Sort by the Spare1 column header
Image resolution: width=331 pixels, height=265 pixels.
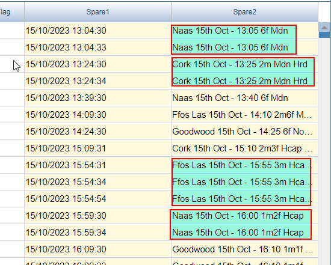pyautogui.click(x=97, y=12)
